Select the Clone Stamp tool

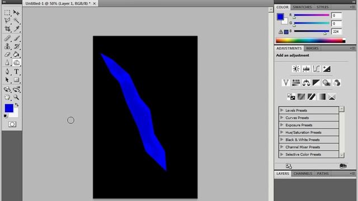[x=7, y=46]
